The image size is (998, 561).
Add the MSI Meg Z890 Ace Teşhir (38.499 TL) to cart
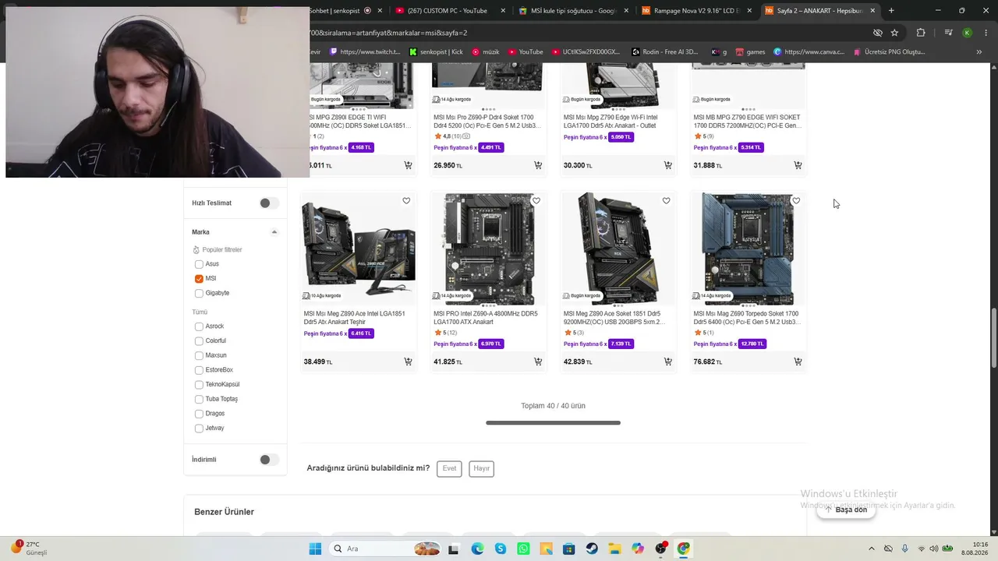point(408,362)
